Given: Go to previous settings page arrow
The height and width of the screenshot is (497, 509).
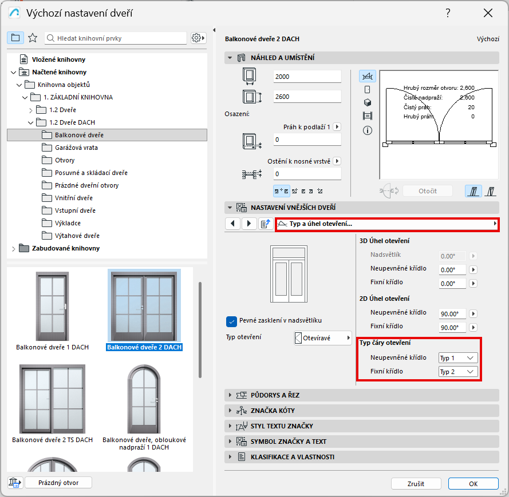Looking at the screenshot, I should click(x=233, y=224).
